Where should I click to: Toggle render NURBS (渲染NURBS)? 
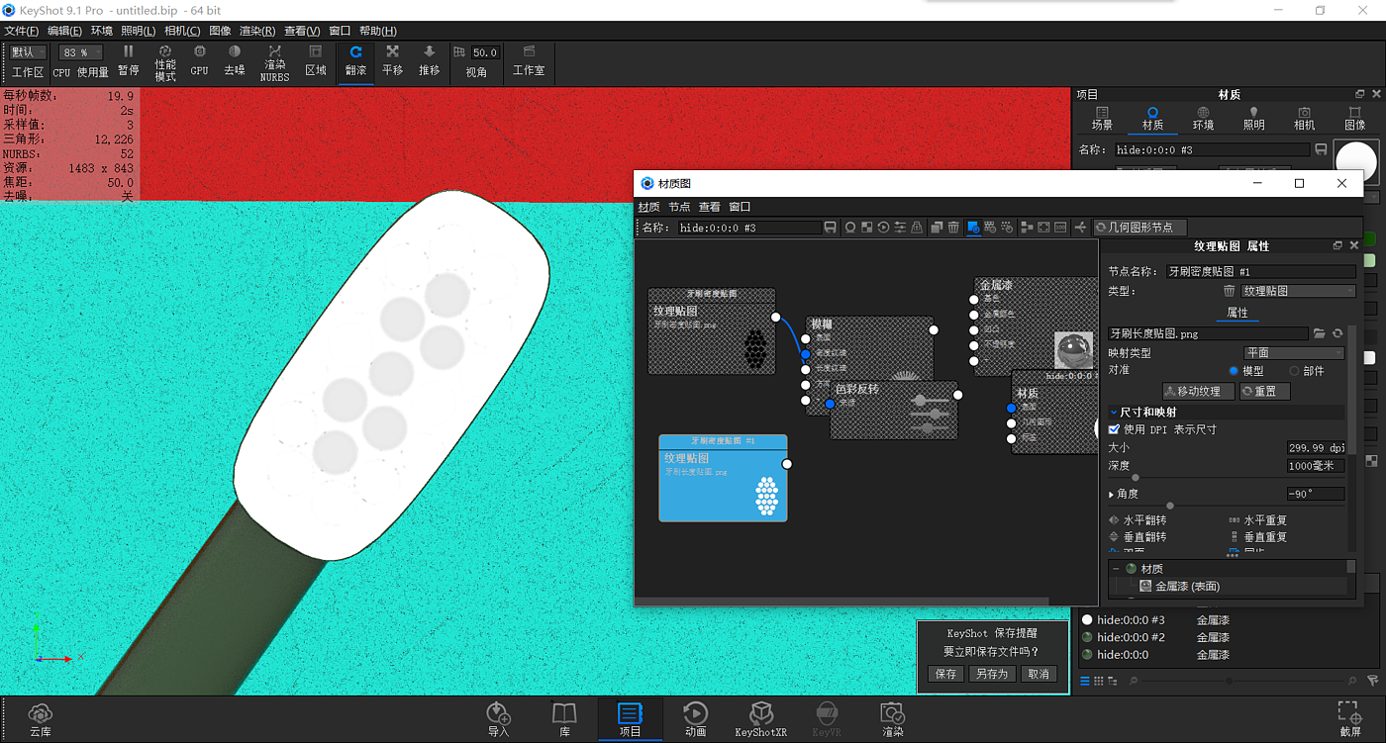click(x=274, y=62)
